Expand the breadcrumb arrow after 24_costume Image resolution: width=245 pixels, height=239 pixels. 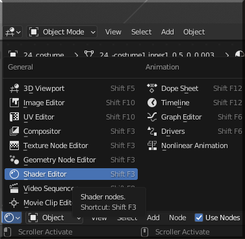coord(76,55)
